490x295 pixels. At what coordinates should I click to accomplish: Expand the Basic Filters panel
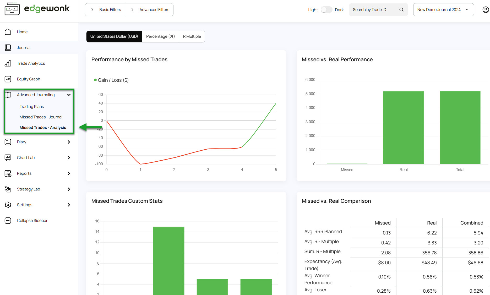pos(105,10)
